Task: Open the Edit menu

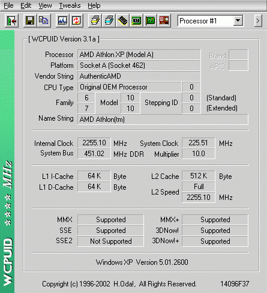Action: [x=26, y=5]
